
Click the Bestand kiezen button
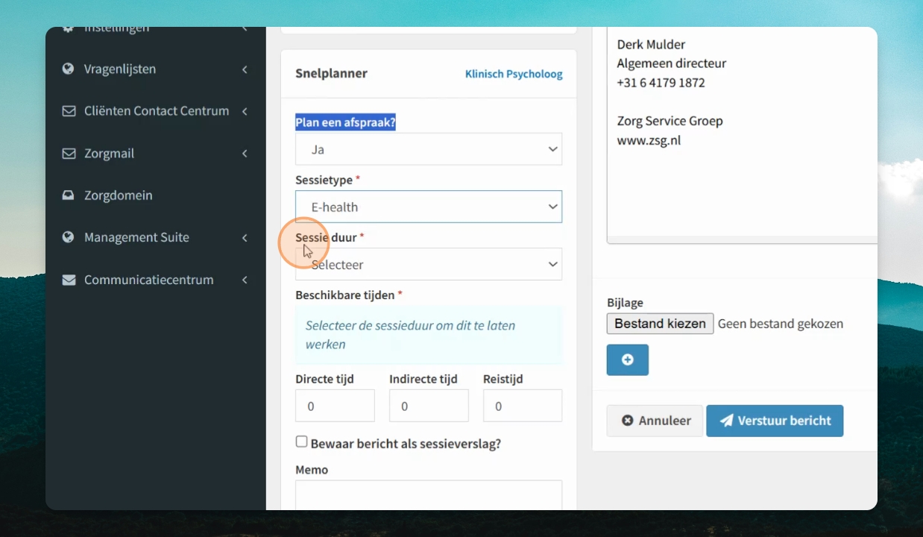coord(660,323)
